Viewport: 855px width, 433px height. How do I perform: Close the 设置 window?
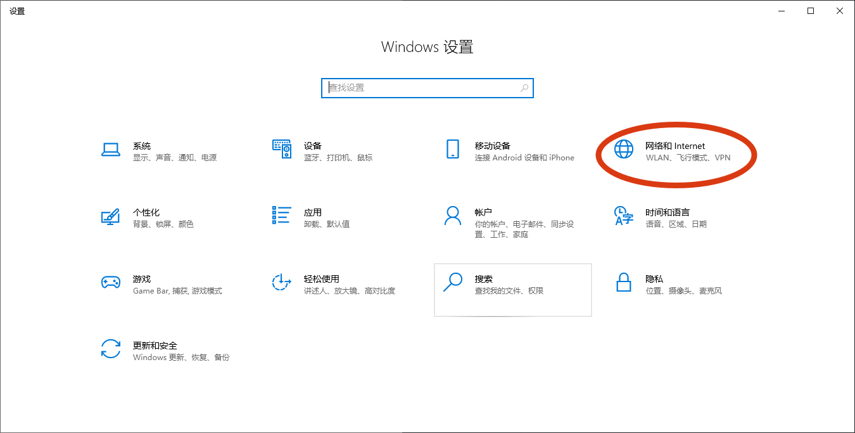coord(839,11)
